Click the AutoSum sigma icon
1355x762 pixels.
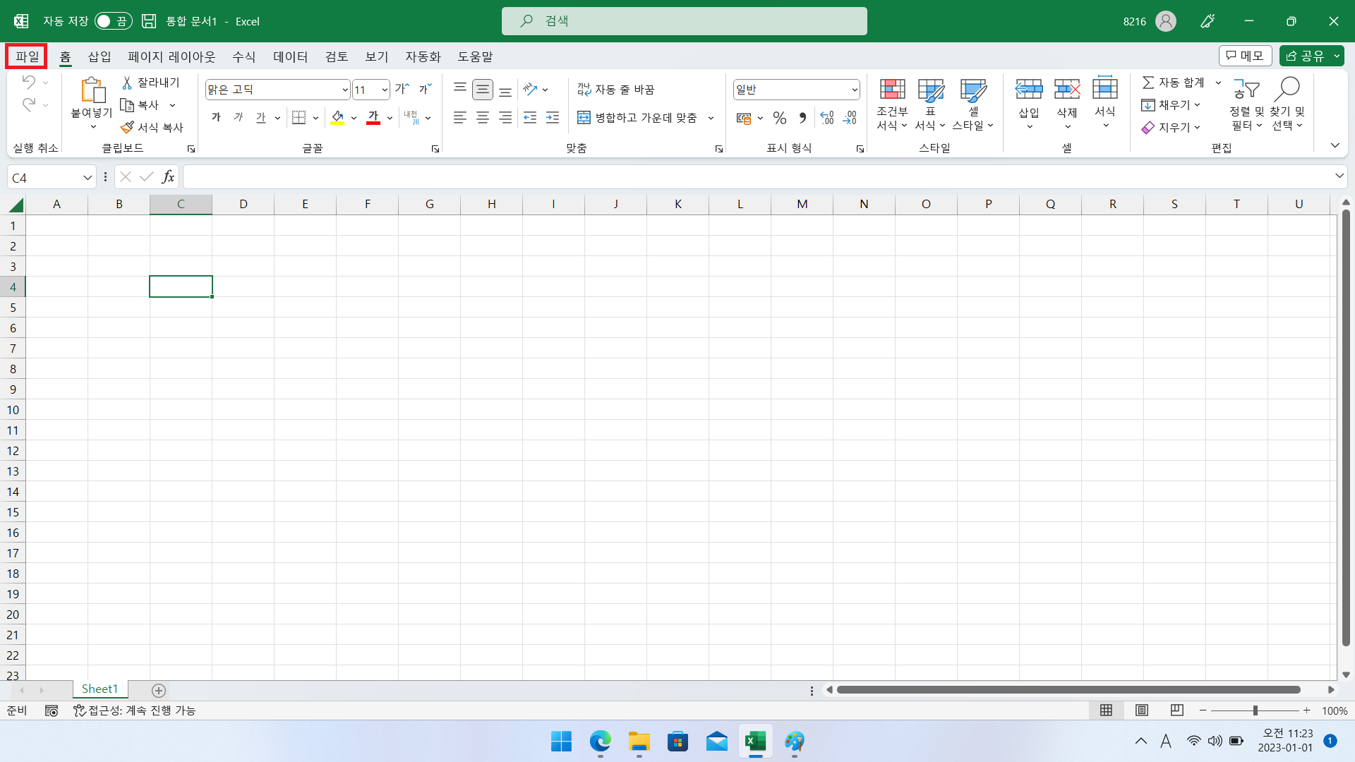tap(1148, 83)
